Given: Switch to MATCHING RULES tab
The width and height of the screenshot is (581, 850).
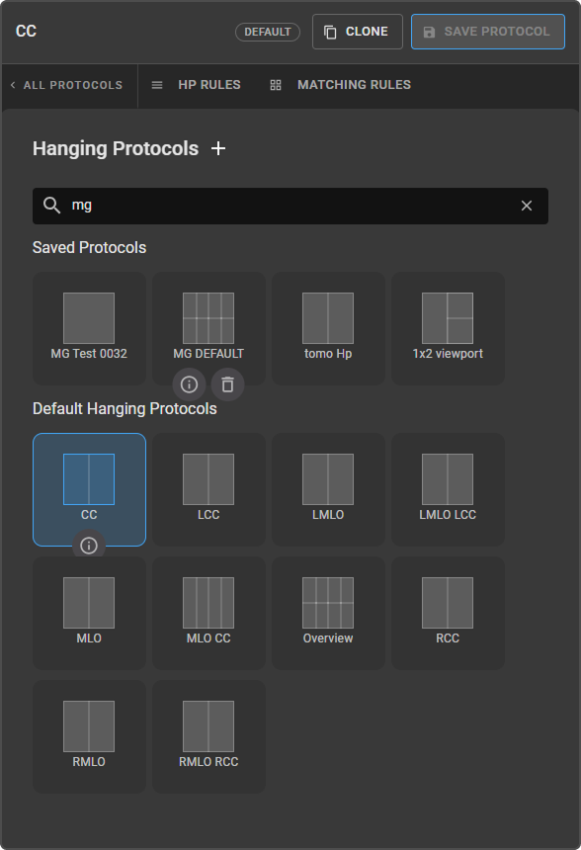Looking at the screenshot, I should point(340,85).
